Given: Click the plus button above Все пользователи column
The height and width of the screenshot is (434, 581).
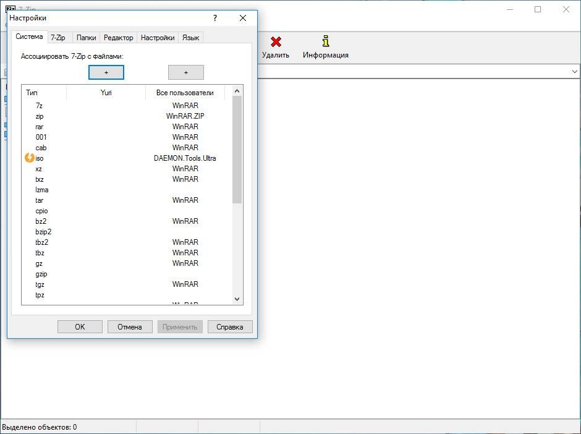Looking at the screenshot, I should coord(186,72).
